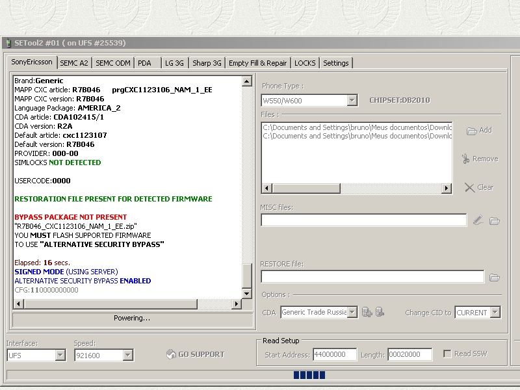Click the Powering... status text
The height and width of the screenshot is (390, 520).
pyautogui.click(x=132, y=318)
